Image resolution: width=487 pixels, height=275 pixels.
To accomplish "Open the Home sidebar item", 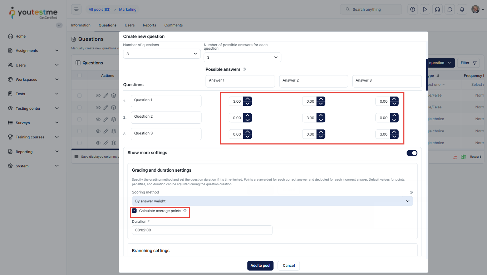I will pyautogui.click(x=20, y=36).
